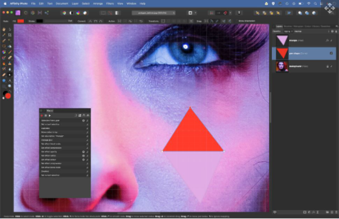Uncheck the last Set current selection step

pyautogui.click(x=87, y=175)
